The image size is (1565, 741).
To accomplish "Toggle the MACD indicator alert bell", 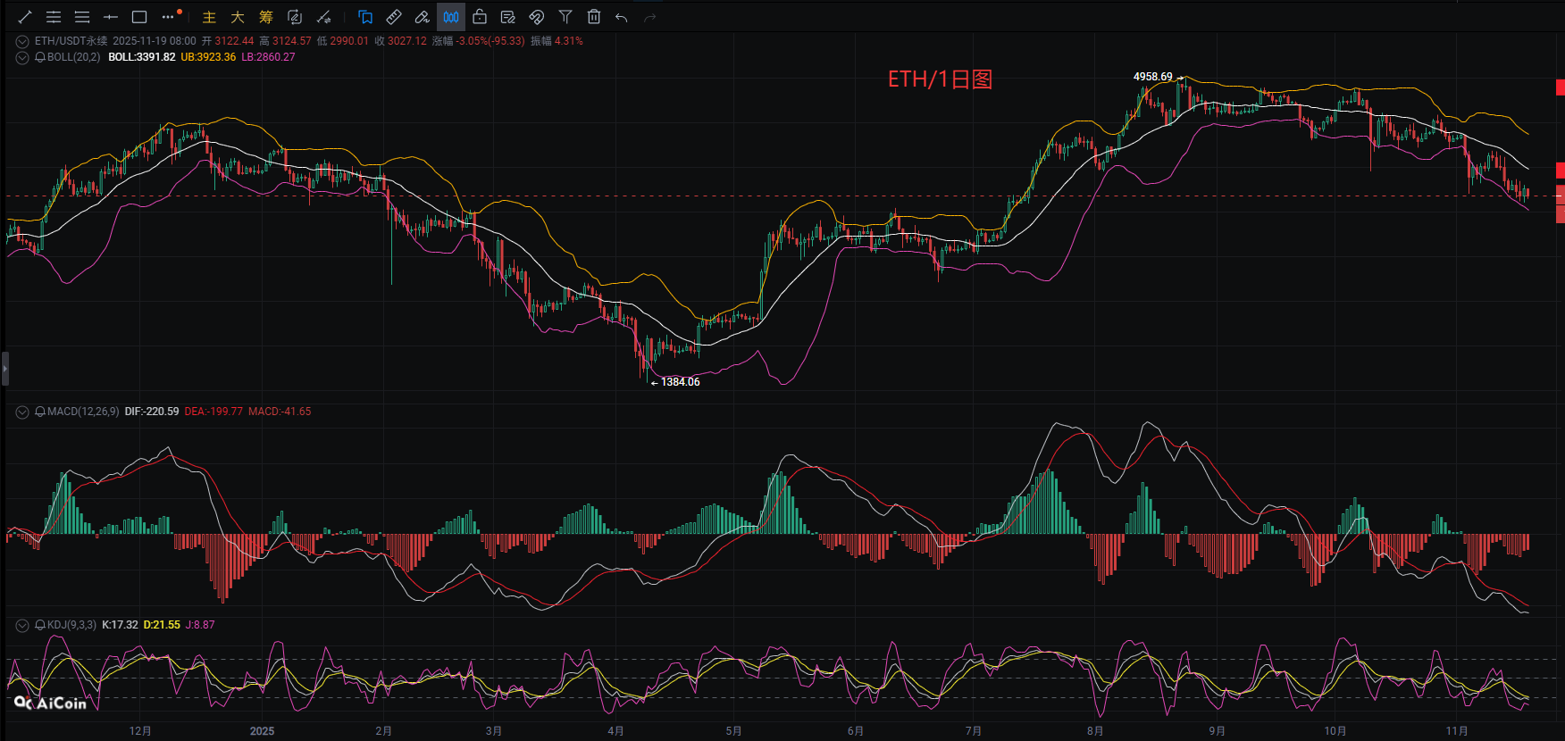I will [40, 412].
